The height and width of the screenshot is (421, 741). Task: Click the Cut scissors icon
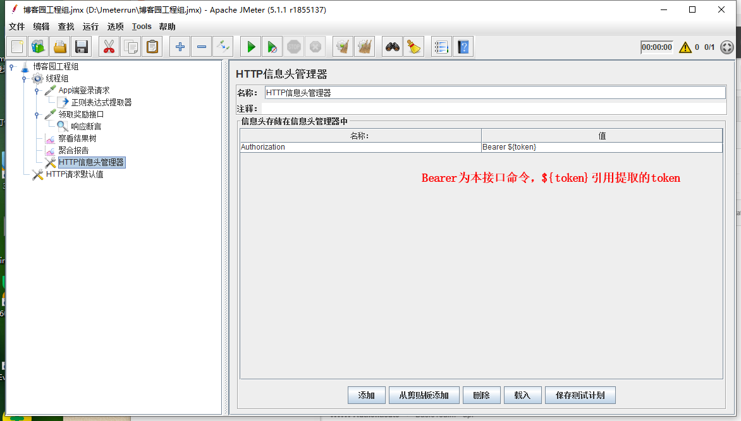[109, 47]
